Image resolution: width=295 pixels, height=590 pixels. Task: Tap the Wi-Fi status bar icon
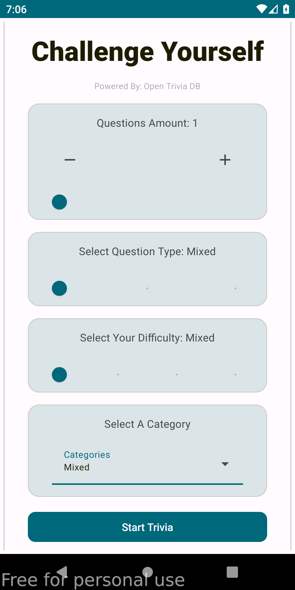[x=261, y=9]
